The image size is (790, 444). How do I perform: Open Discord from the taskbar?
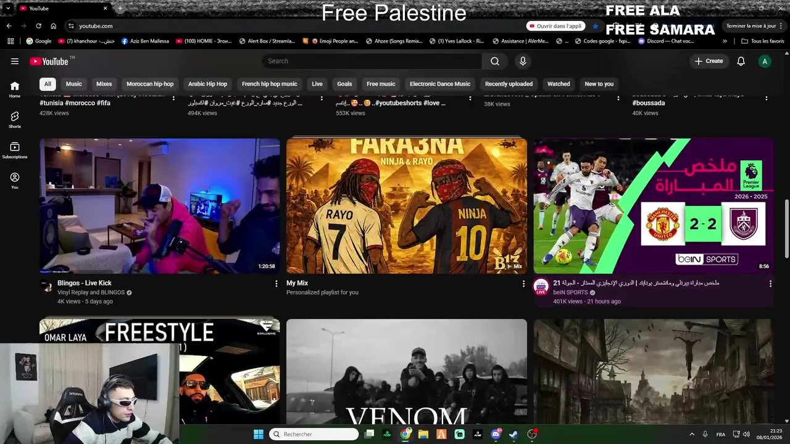[496, 434]
